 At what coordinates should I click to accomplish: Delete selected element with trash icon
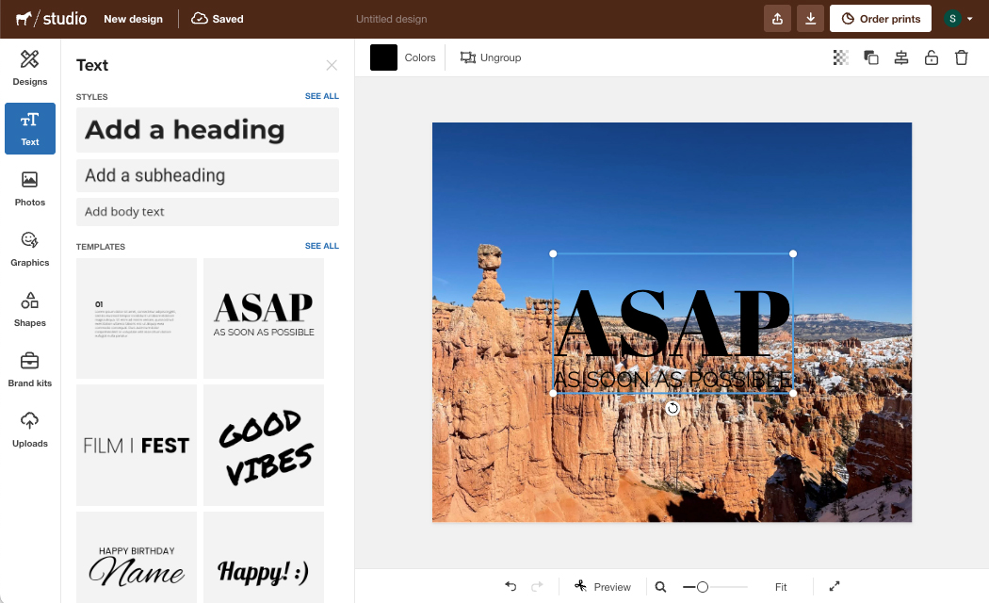click(962, 57)
